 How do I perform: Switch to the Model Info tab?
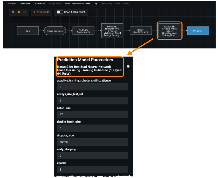click(x=25, y=4)
